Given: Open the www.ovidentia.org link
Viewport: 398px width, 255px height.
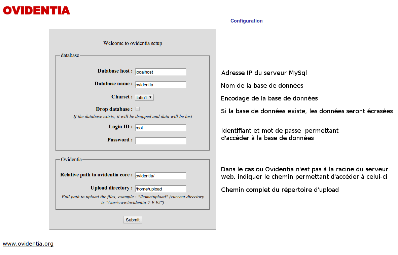Looking at the screenshot, I should pos(28,244).
